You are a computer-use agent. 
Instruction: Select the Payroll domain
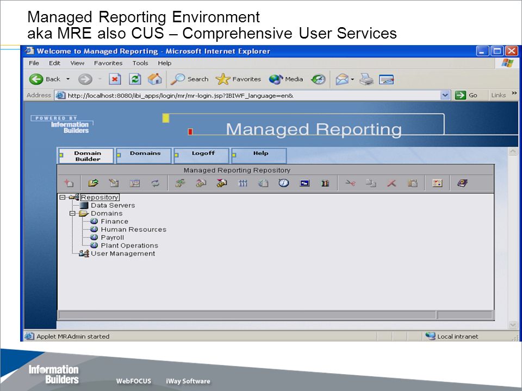[x=112, y=237]
